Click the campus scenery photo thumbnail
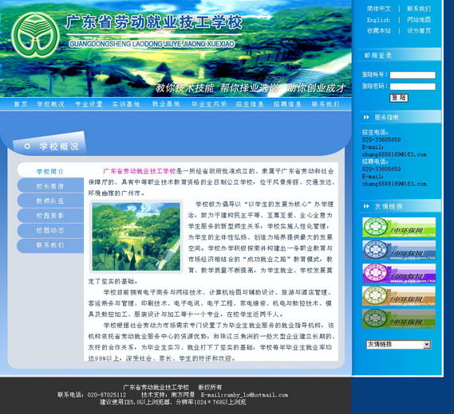The width and height of the screenshot is (454, 414). tap(136, 236)
